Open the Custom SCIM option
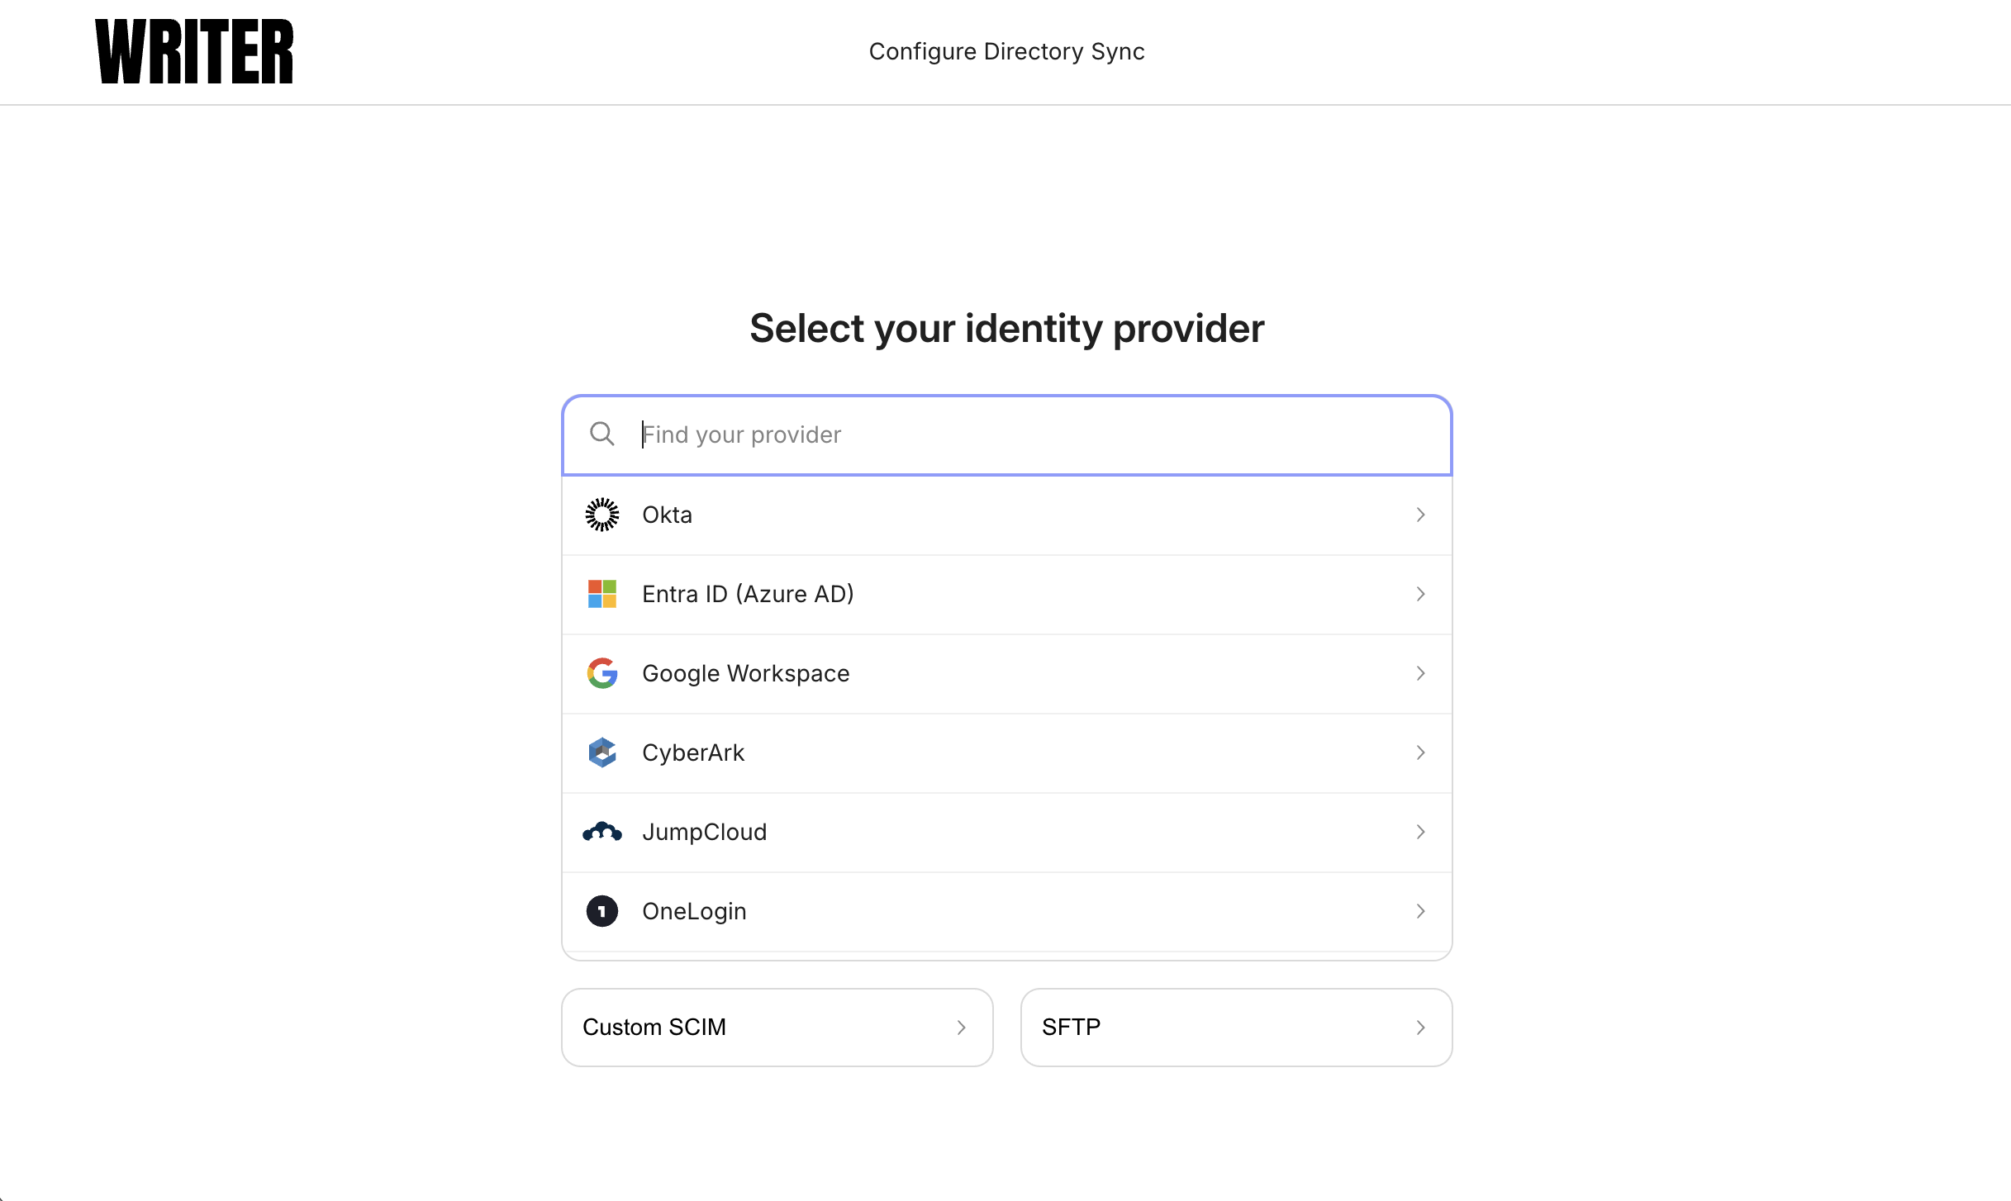Screen dimensions: 2011x1201 (777, 1028)
